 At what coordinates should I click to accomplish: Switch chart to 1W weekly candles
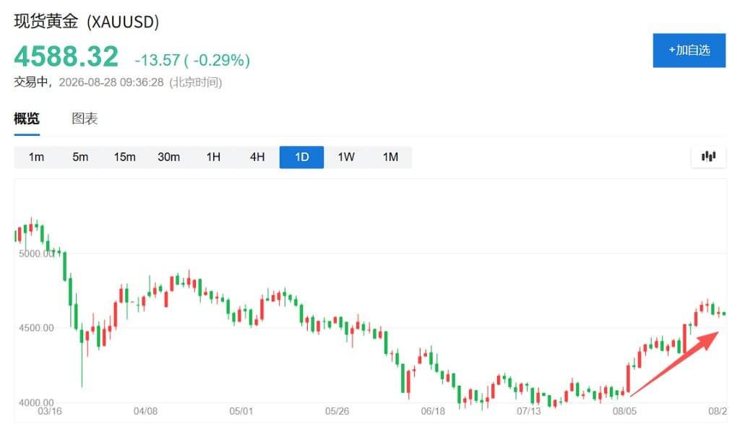tap(346, 157)
